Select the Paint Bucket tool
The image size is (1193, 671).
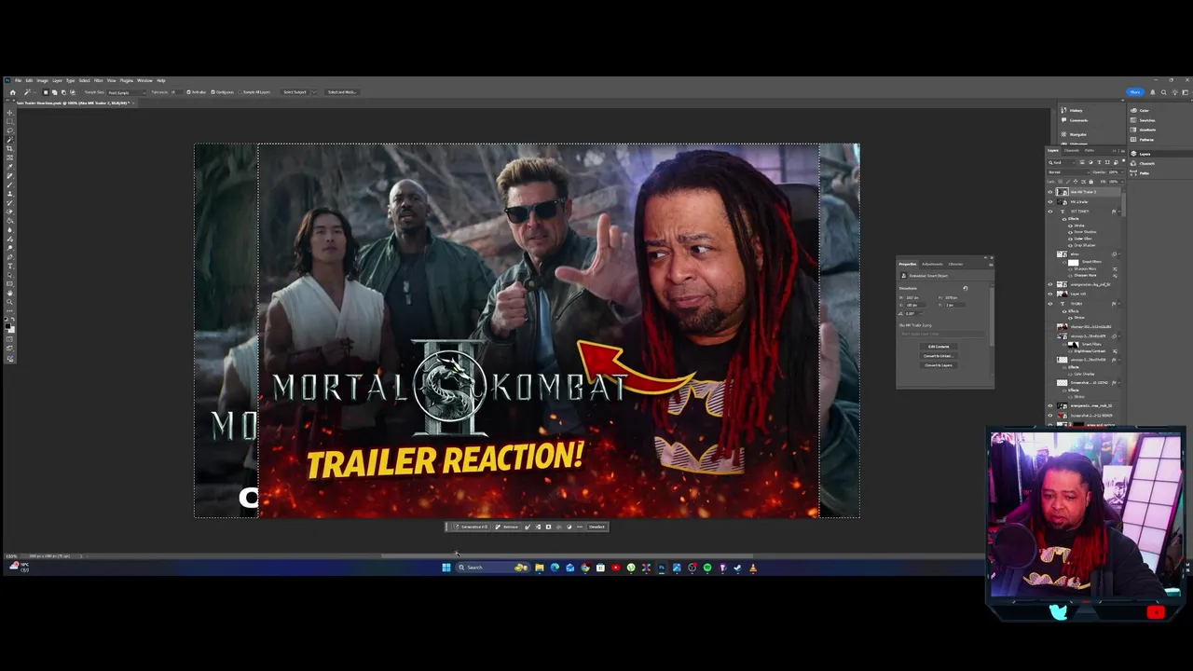10,221
